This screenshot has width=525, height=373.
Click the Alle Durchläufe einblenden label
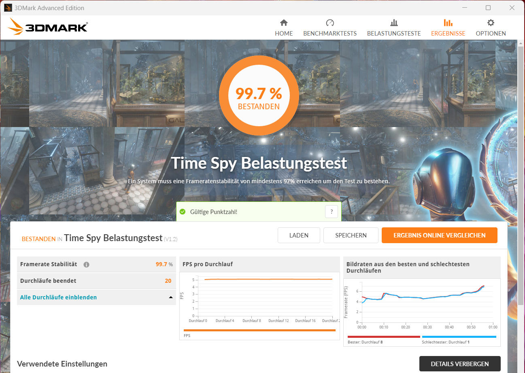(x=58, y=297)
